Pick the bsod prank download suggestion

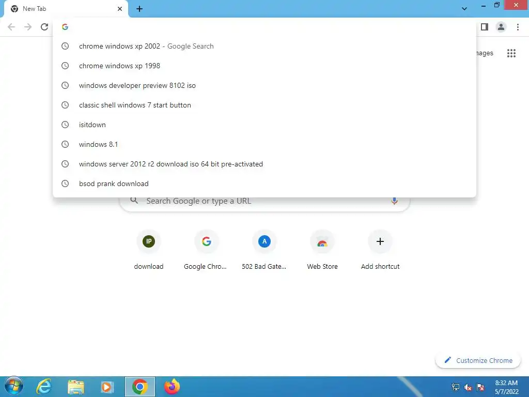point(264,184)
